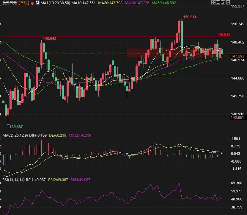Screen dimensions: 247x215
Task: Click the 【日线】 daily period label
Action: pos(24,3)
